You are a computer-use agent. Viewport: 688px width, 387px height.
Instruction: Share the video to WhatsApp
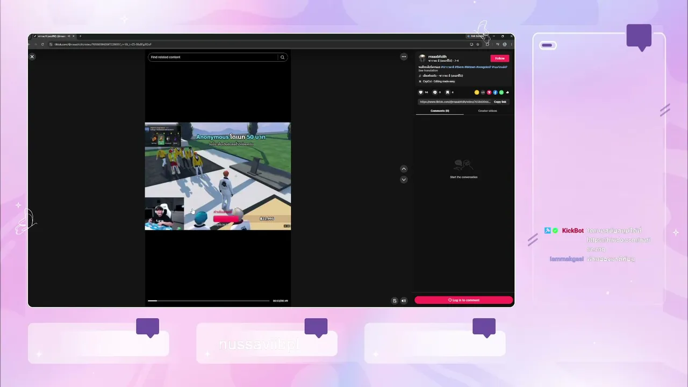501,92
